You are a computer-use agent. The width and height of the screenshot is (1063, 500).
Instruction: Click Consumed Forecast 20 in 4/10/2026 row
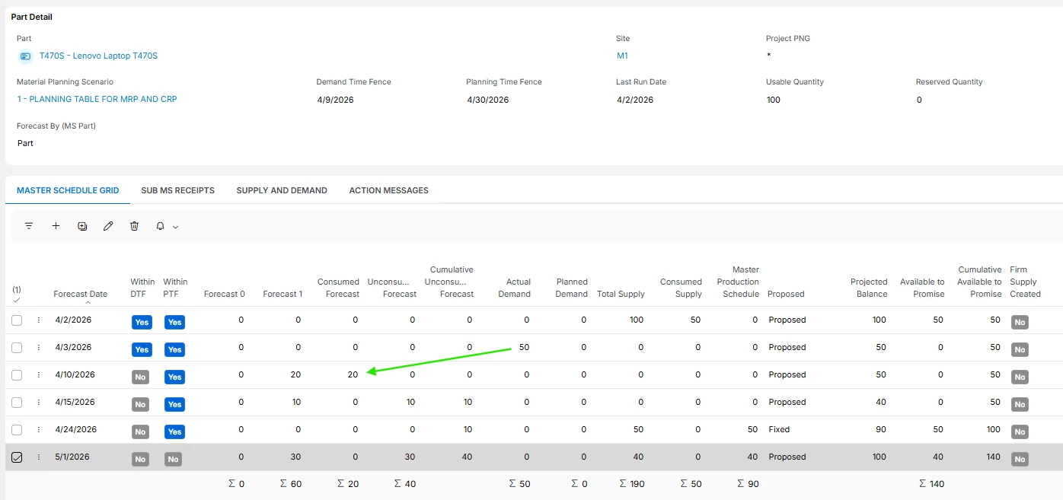353,374
